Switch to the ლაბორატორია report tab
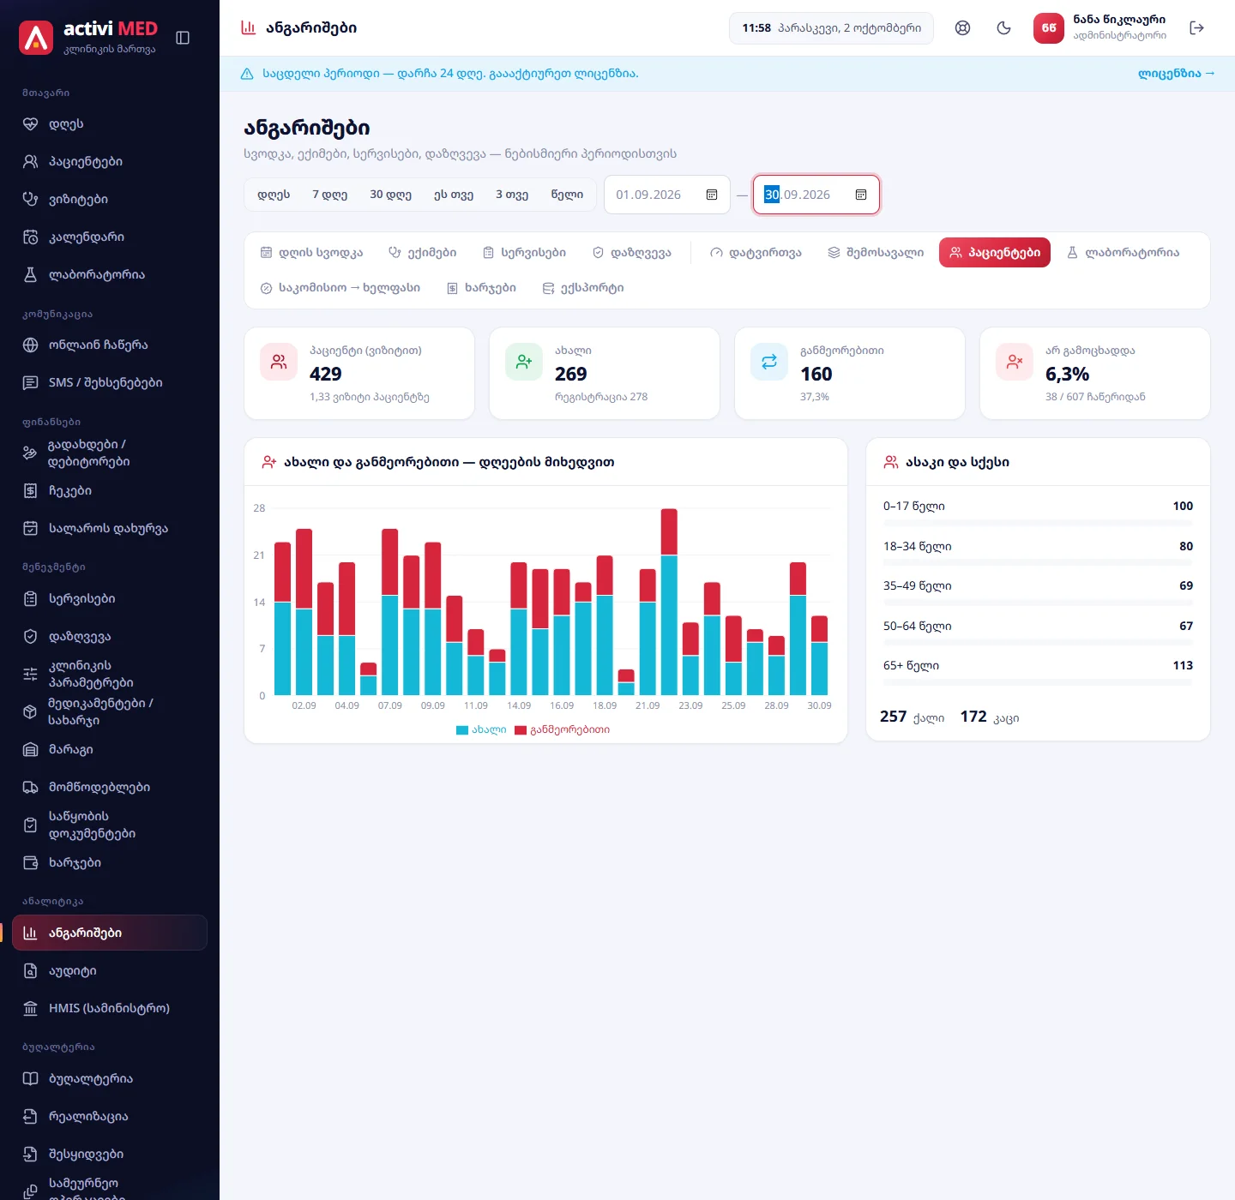Viewport: 1235px width, 1200px height. click(1124, 253)
